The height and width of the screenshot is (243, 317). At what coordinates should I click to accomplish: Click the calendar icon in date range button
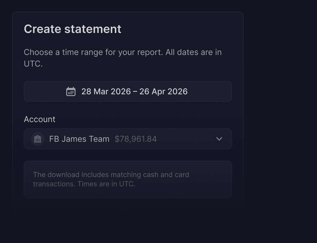click(x=71, y=92)
